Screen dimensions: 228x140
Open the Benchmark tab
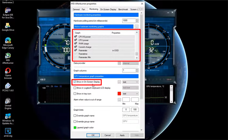click(x=123, y=9)
